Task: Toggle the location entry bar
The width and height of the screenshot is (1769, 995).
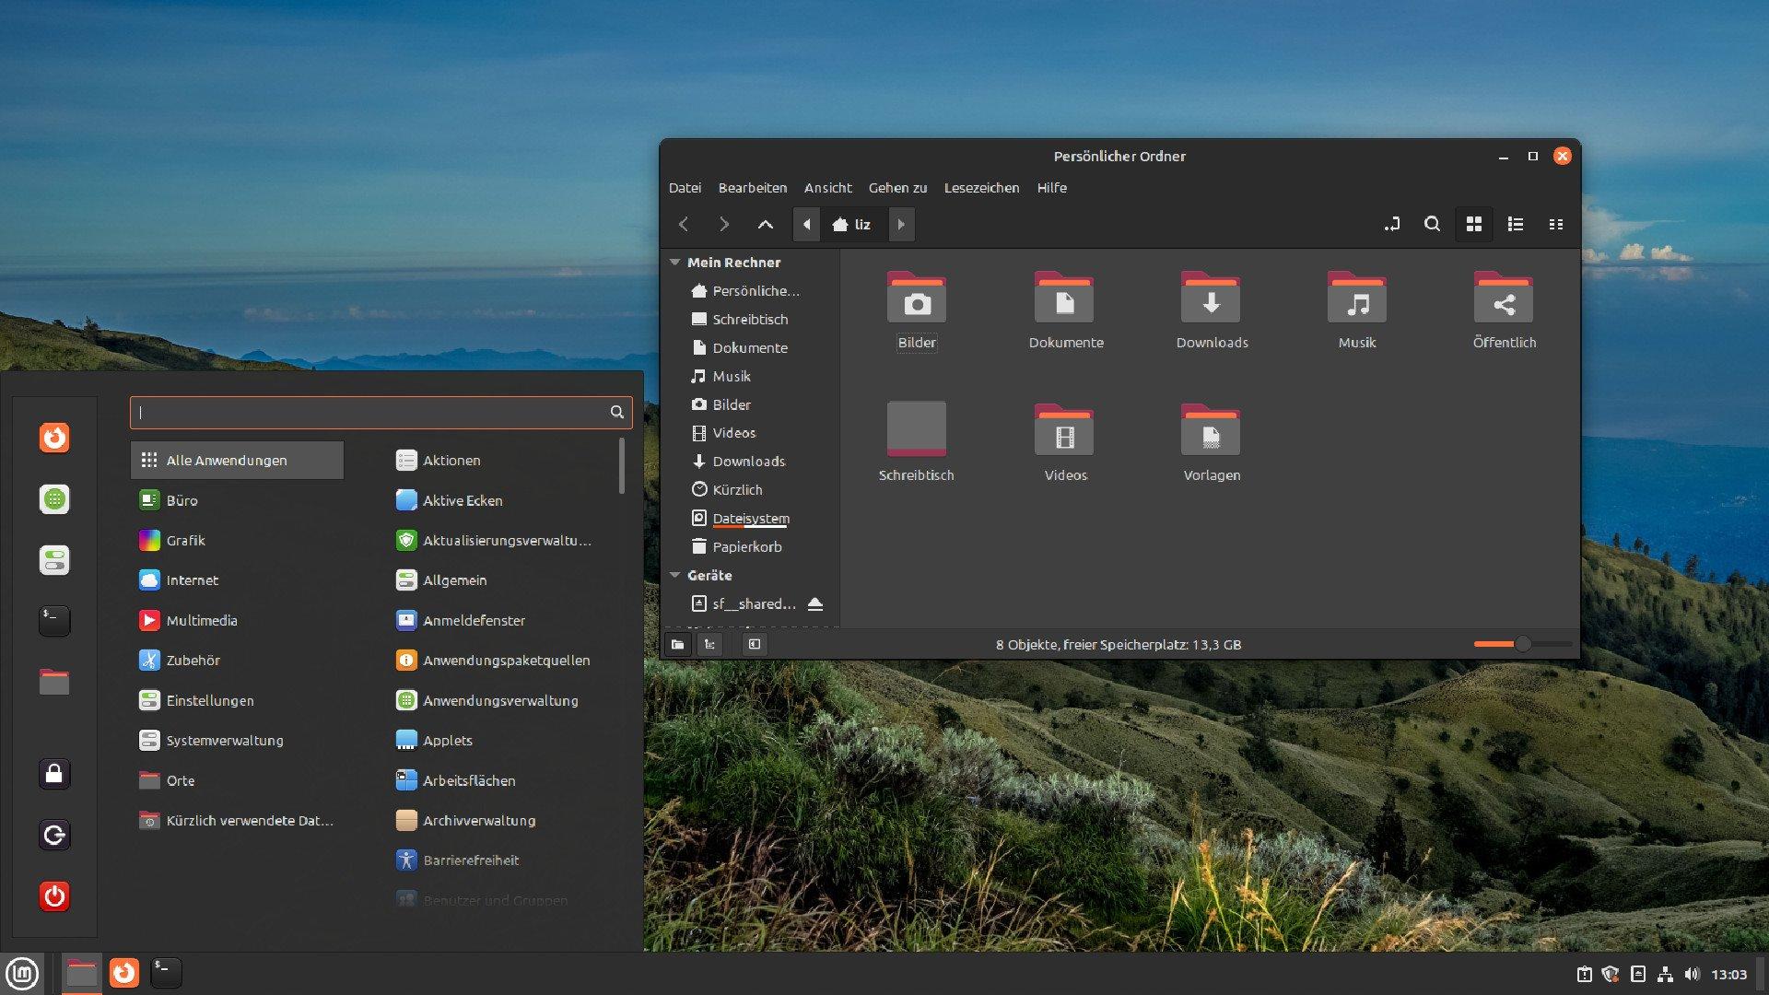Action: [1392, 224]
